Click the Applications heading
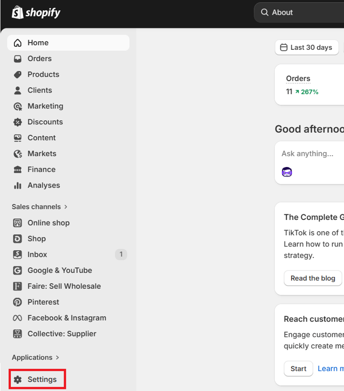Image resolution: width=344 pixels, height=391 pixels. (x=32, y=357)
